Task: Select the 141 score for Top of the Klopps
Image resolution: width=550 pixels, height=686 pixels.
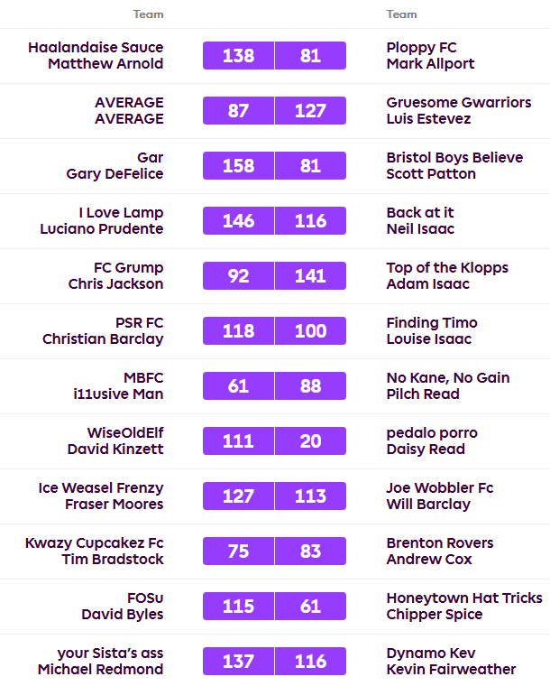Action: 310,276
